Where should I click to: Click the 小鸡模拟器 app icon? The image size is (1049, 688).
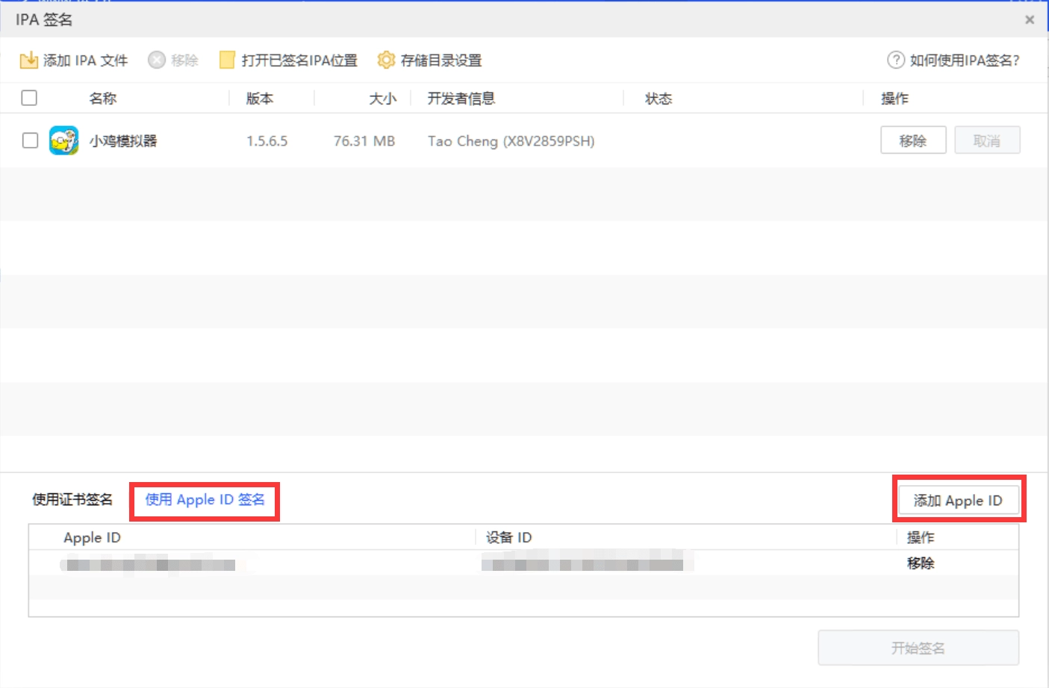(64, 141)
